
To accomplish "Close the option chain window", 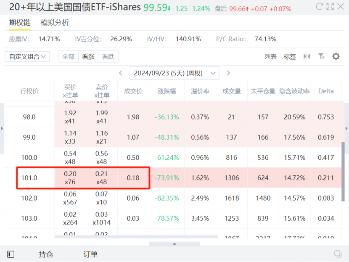I will tap(341, 7).
